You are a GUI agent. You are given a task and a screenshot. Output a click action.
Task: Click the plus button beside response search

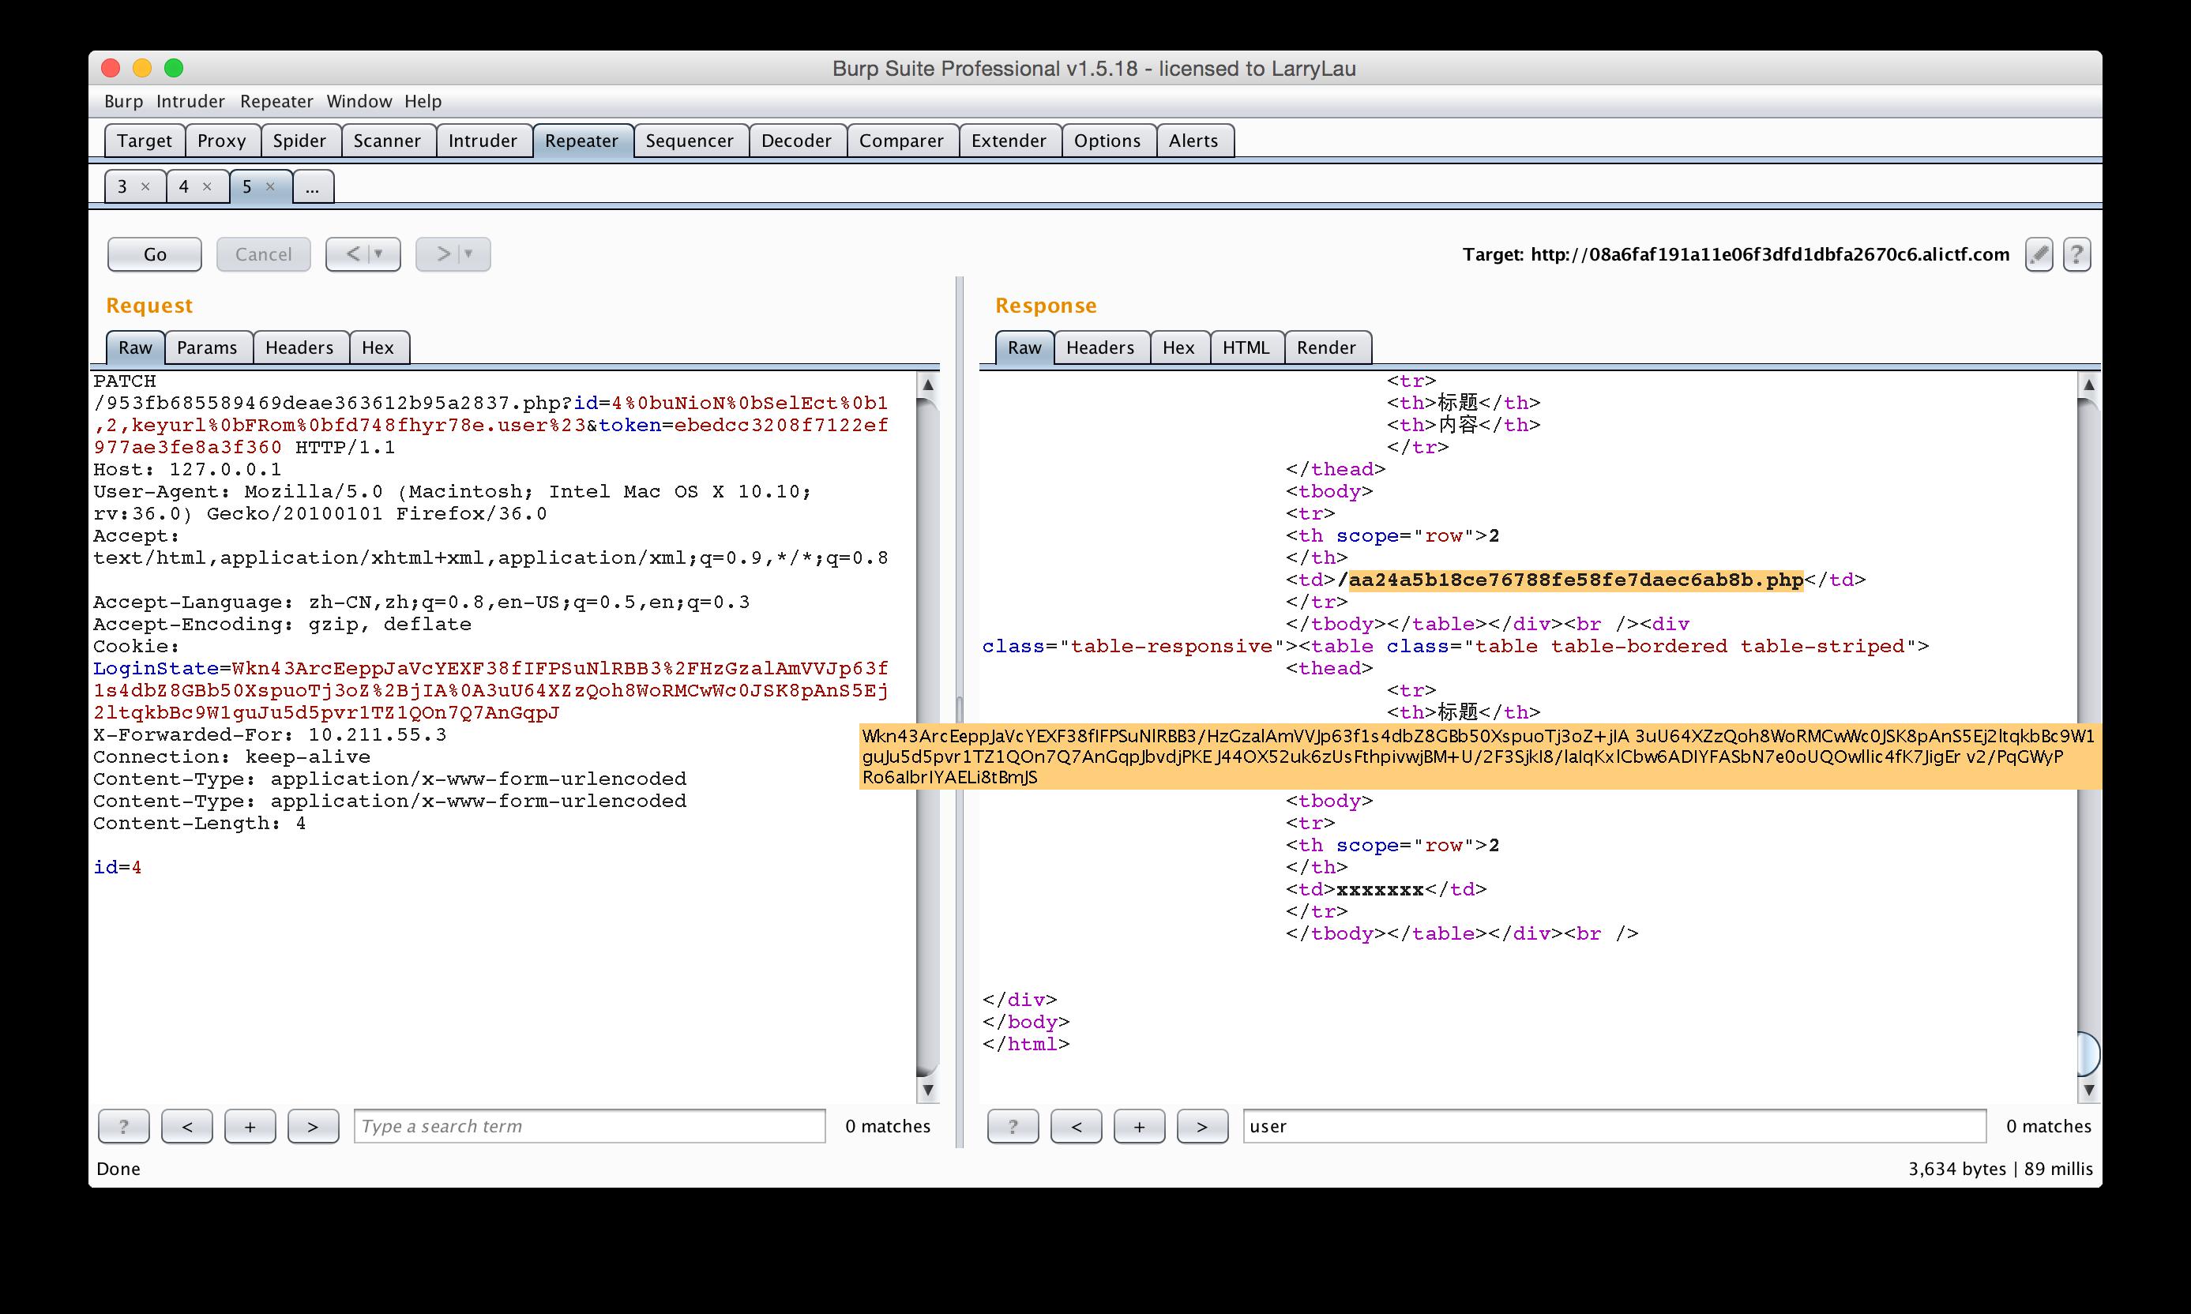pyautogui.click(x=1139, y=1126)
